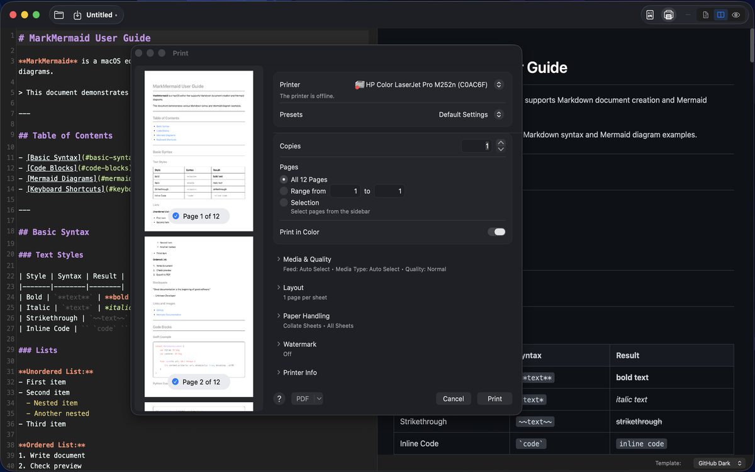Toggle the Page 2 of 12 checkmark
This screenshot has width=755, height=472.
(x=176, y=382)
